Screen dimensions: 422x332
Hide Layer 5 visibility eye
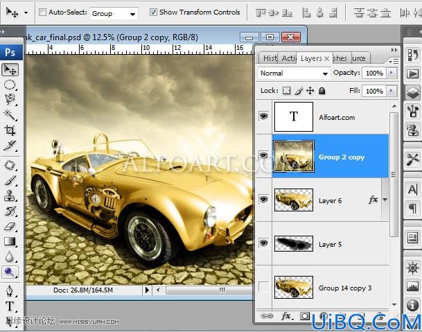click(x=264, y=243)
